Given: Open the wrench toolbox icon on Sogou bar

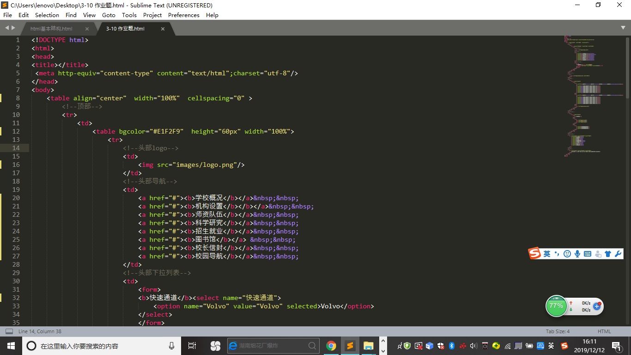Looking at the screenshot, I should pyautogui.click(x=618, y=254).
